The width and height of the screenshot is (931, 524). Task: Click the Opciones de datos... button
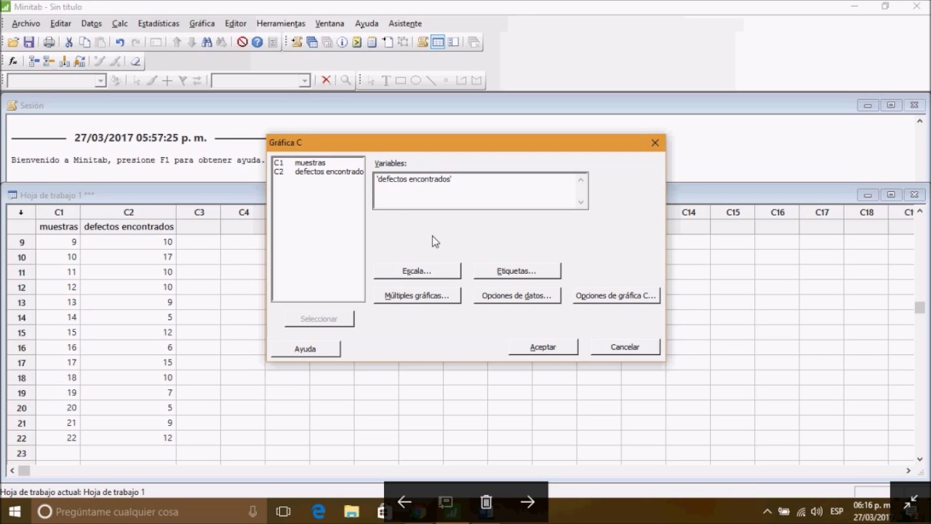pos(516,295)
